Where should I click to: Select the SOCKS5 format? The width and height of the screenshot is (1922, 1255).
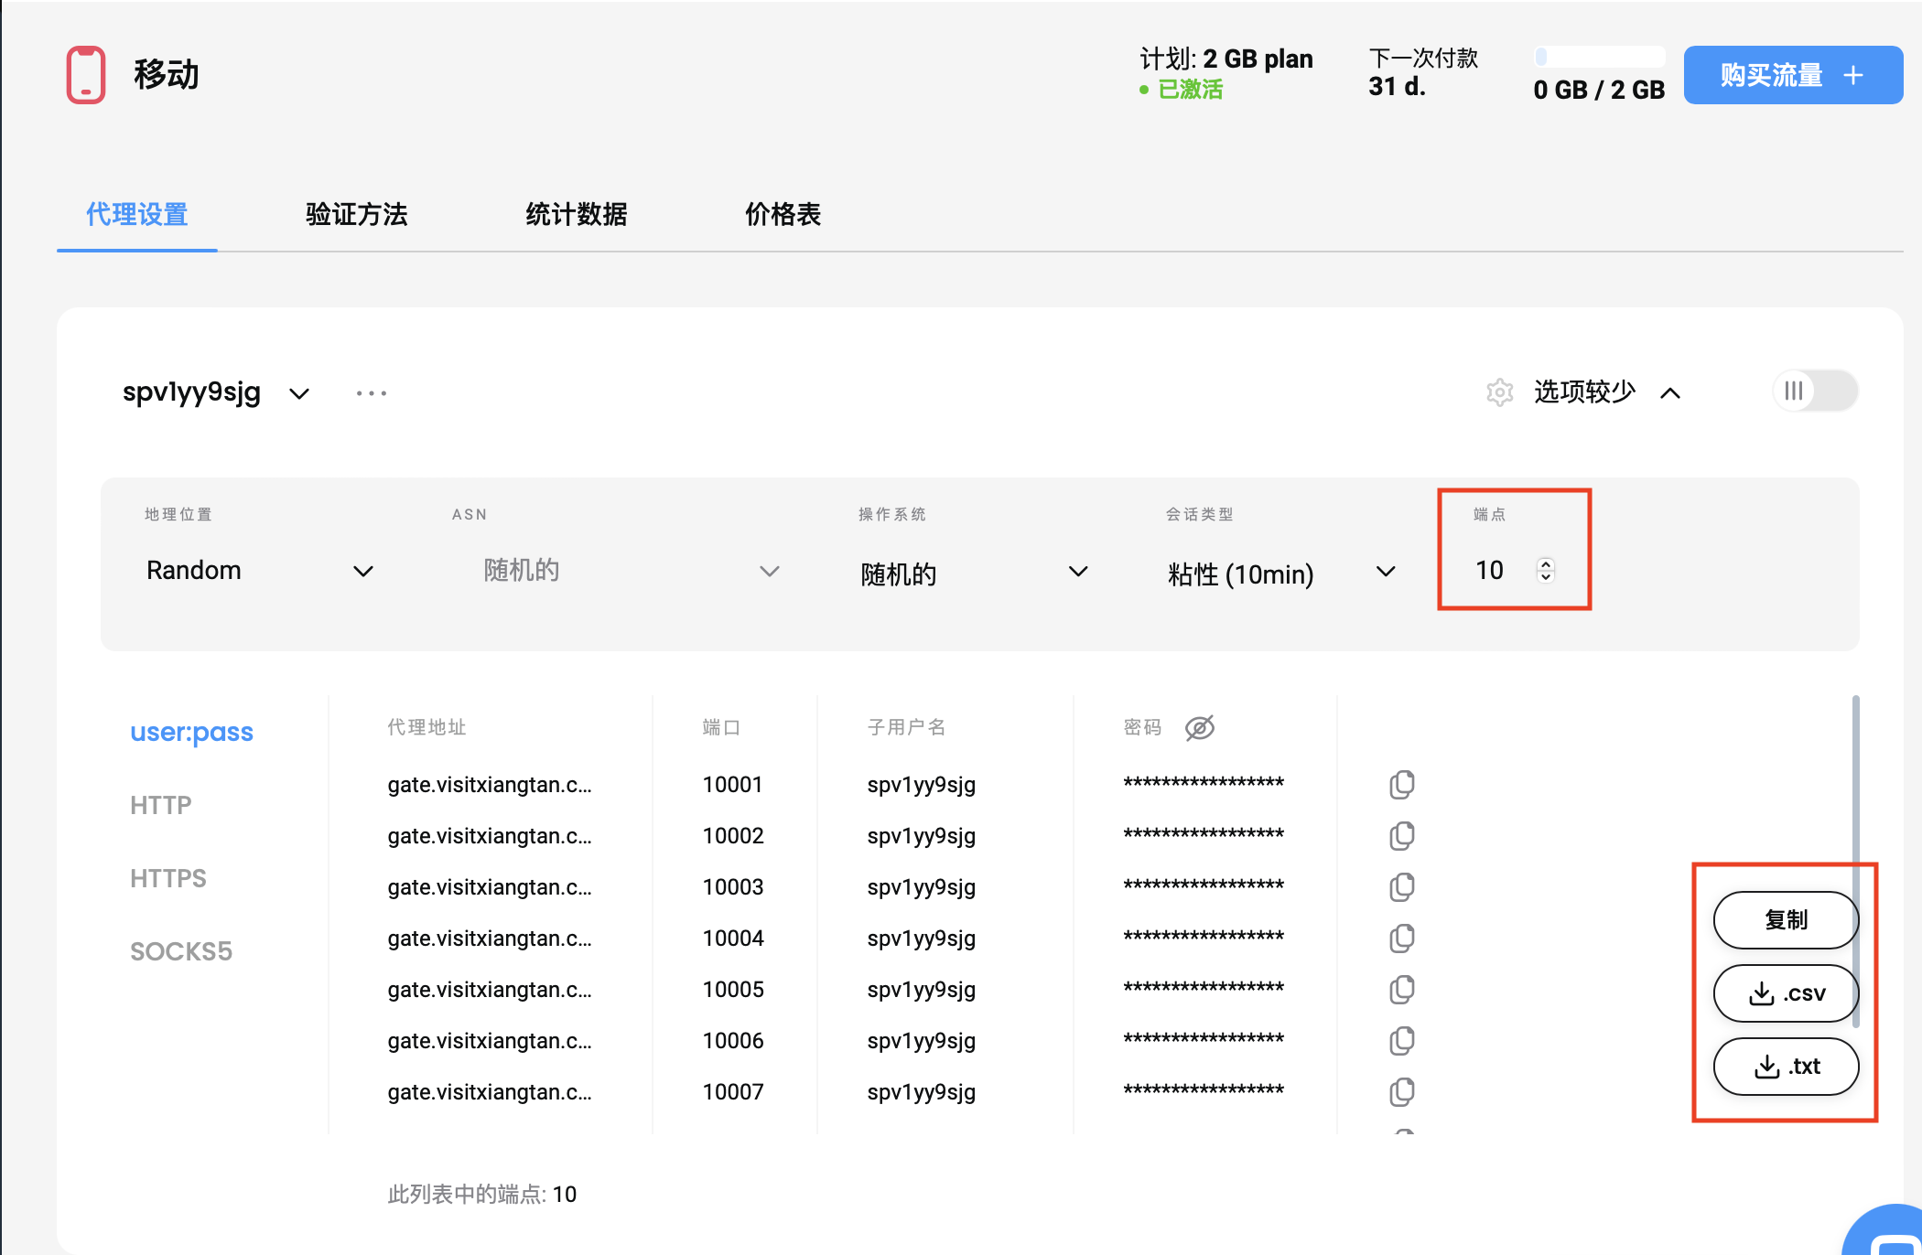(181, 951)
